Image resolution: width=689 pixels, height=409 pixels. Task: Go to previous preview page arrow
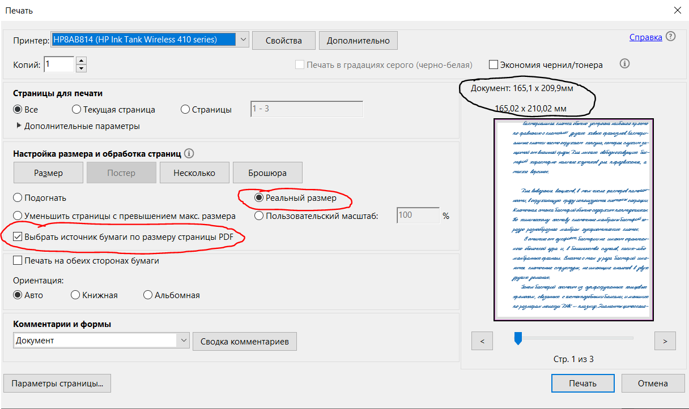point(482,341)
